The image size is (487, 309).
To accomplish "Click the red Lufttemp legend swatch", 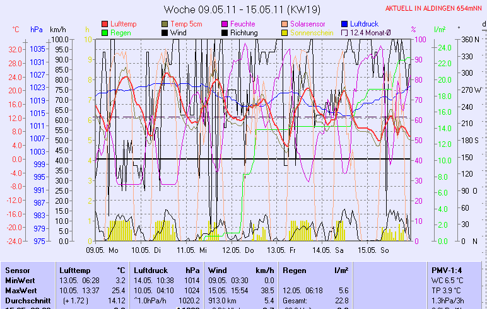I will 105,24.
